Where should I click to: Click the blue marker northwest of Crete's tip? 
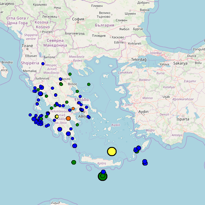(x=74, y=146)
